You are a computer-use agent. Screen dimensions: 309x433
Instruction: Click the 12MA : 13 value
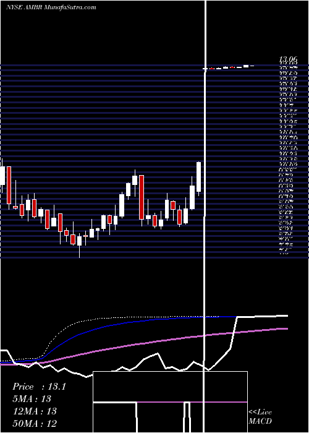coord(34,411)
